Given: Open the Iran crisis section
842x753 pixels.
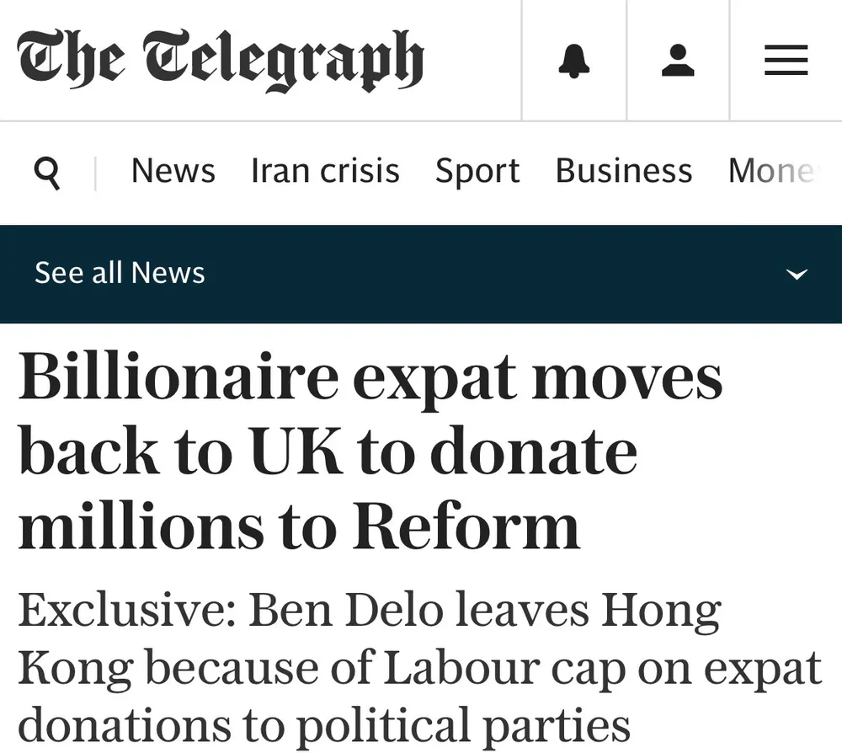Looking at the screenshot, I should [325, 171].
